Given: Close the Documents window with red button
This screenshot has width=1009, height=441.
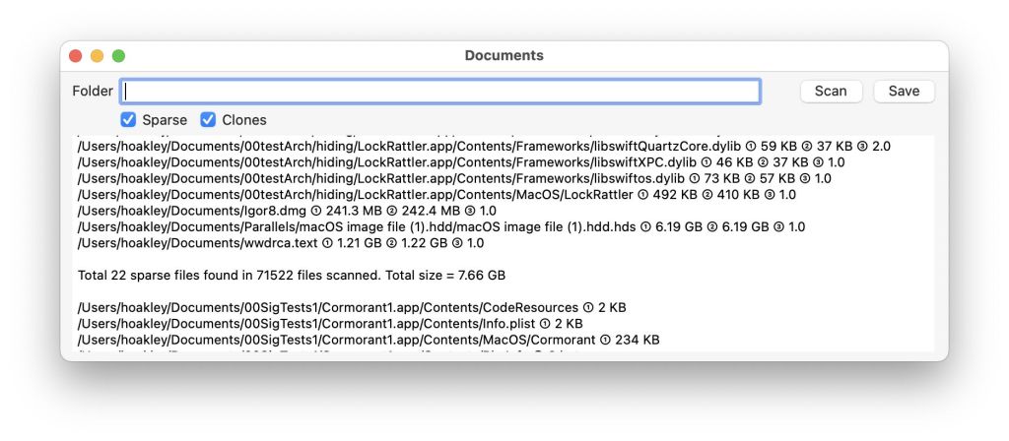Looking at the screenshot, I should coord(76,56).
